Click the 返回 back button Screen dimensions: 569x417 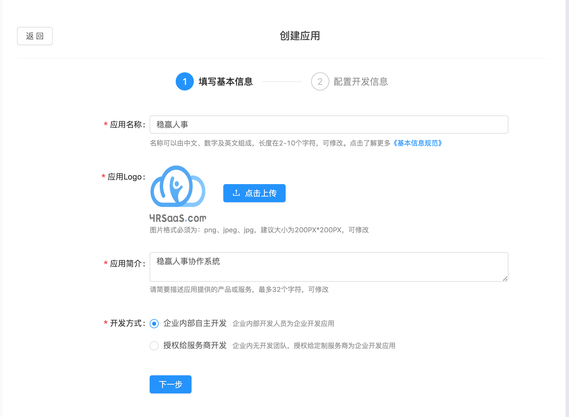(x=35, y=36)
